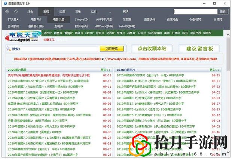Select the 龙部落 source
232x159 pixels.
127,19
